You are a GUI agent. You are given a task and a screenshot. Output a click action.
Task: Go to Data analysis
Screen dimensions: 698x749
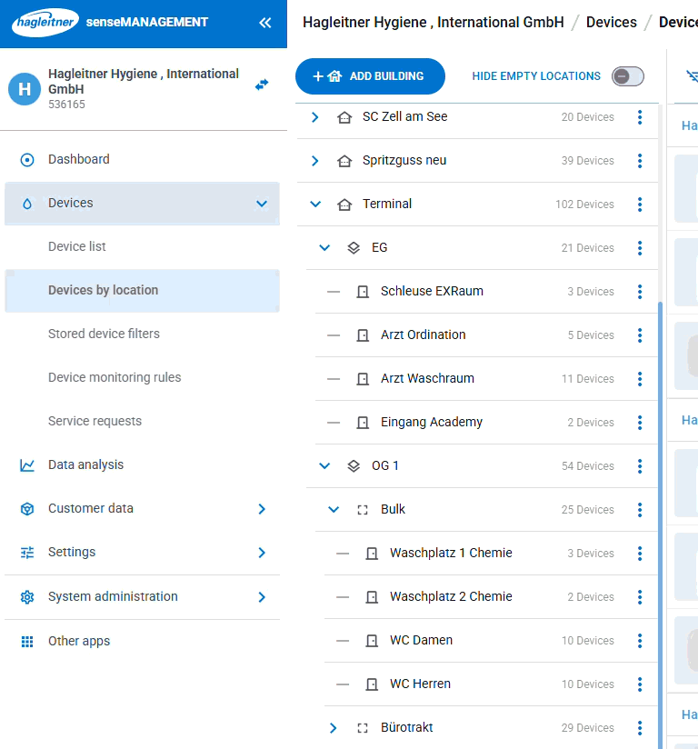(x=85, y=464)
